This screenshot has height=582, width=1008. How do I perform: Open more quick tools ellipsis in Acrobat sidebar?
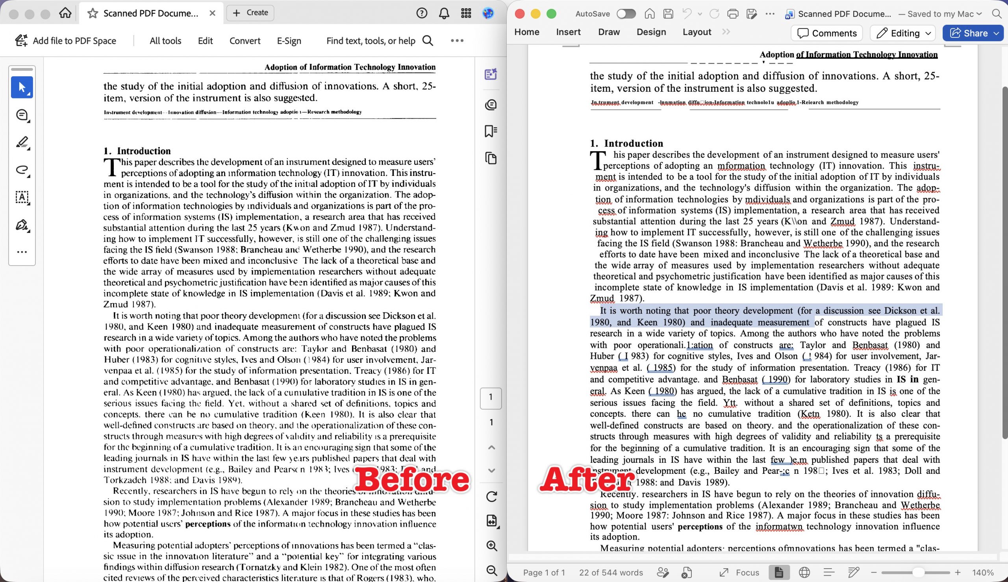click(x=22, y=252)
